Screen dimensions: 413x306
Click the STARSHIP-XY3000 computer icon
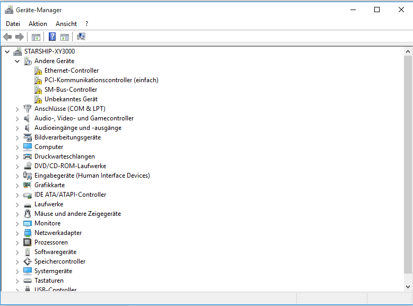[17, 51]
